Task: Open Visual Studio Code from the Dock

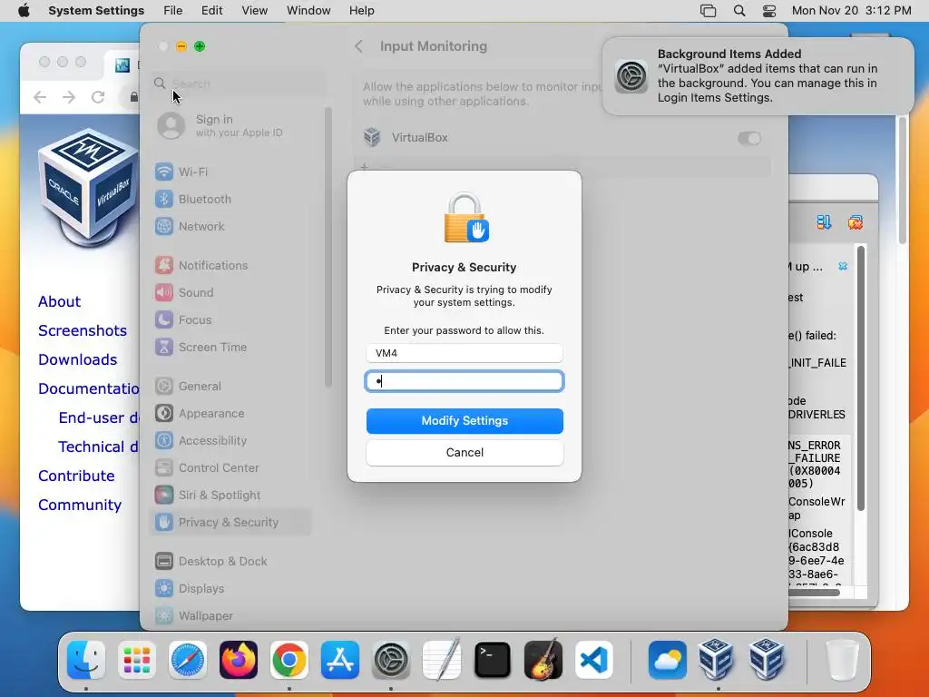Action: pos(593,660)
